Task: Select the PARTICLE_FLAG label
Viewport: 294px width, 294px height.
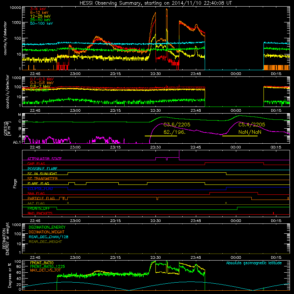Action: [x=41, y=198]
